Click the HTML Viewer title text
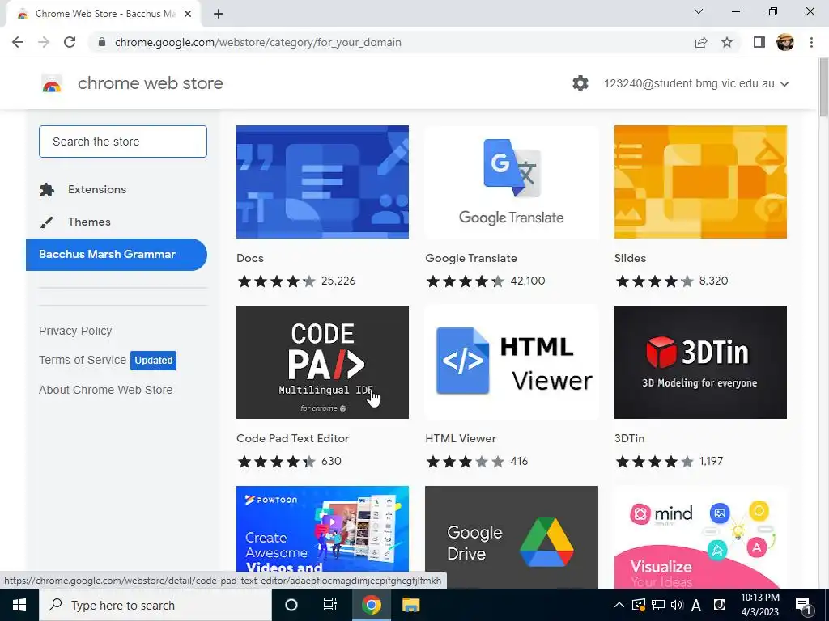The width and height of the screenshot is (829, 621). (x=461, y=438)
